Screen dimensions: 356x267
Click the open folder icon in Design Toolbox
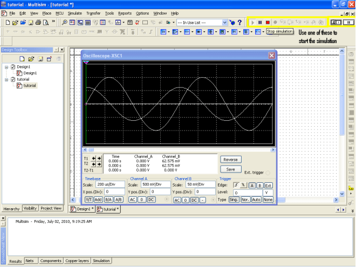(31, 59)
